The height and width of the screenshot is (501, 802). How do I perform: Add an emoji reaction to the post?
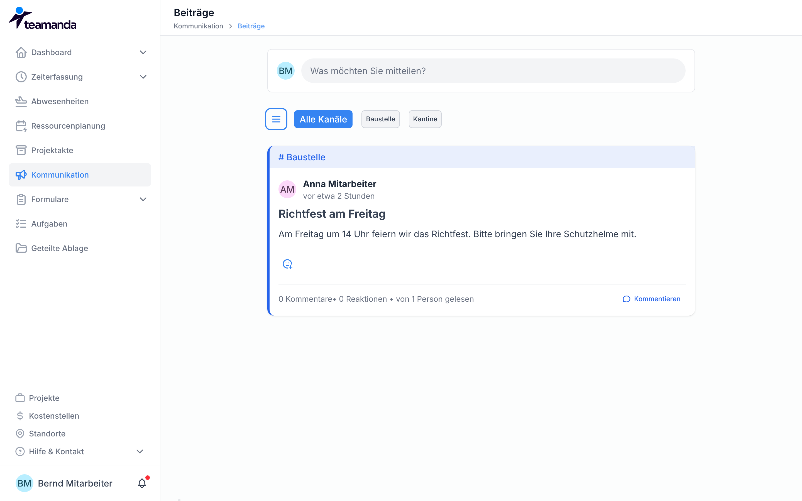pyautogui.click(x=287, y=264)
